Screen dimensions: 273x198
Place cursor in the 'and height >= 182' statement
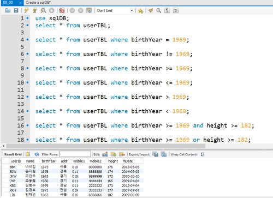coord(145,125)
